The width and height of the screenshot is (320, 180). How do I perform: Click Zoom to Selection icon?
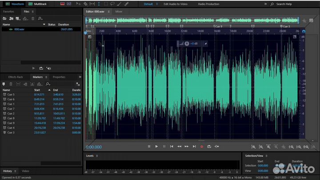[x=306, y=147]
